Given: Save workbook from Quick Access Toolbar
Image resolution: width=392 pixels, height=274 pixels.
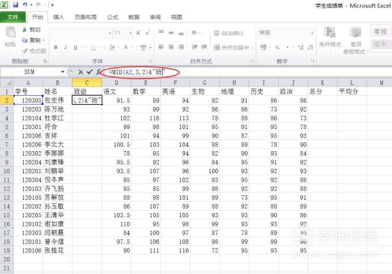Looking at the screenshot, I should tap(15, 5).
